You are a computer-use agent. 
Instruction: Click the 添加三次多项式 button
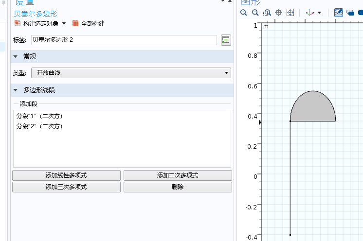(67, 187)
